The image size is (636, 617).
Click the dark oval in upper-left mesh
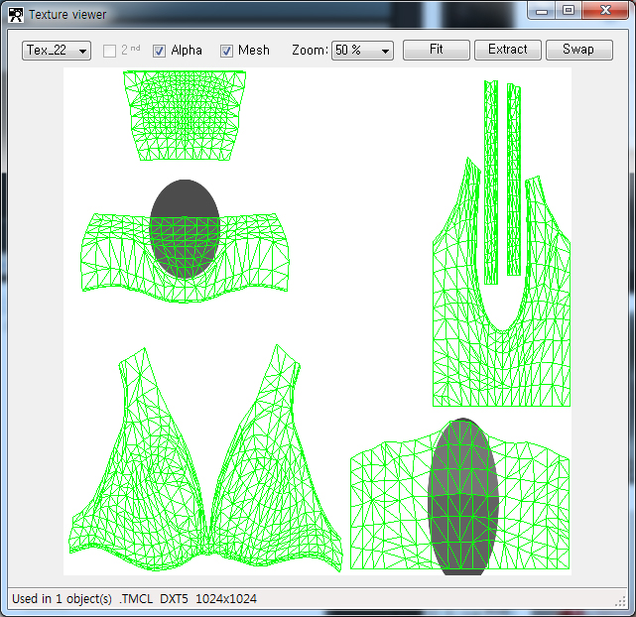coord(185,229)
